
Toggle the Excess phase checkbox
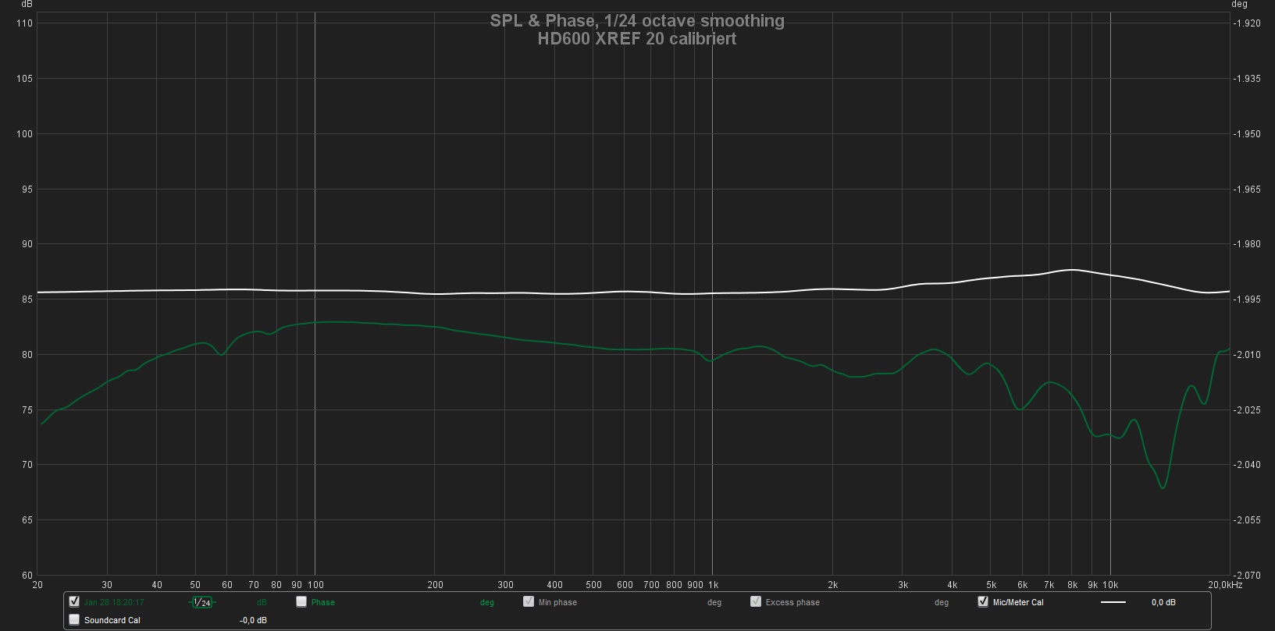point(755,601)
